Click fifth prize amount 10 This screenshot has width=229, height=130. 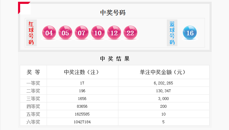pyautogui.click(x=163, y=114)
